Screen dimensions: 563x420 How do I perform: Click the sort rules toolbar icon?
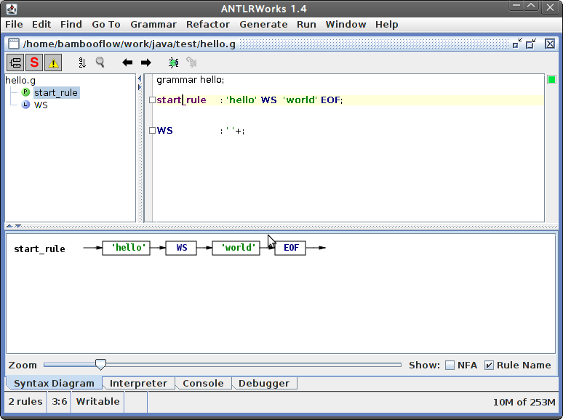click(x=82, y=62)
